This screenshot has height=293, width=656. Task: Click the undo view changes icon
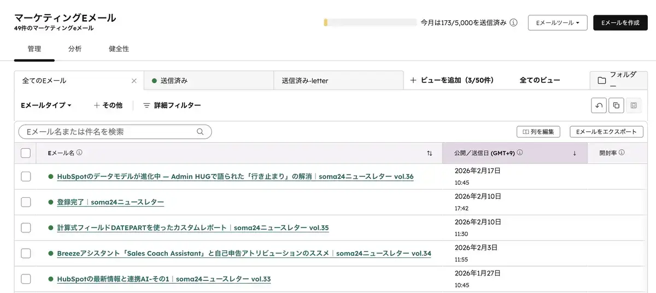click(599, 106)
